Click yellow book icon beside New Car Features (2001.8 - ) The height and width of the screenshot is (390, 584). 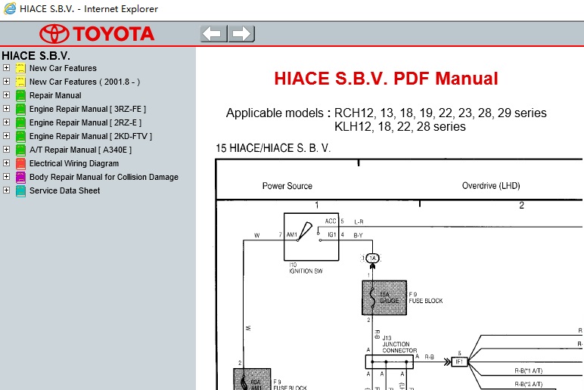click(x=20, y=82)
